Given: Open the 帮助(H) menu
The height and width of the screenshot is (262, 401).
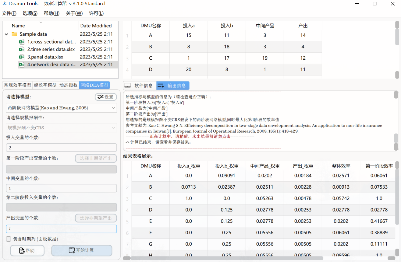Looking at the screenshot, I should pos(51,13).
